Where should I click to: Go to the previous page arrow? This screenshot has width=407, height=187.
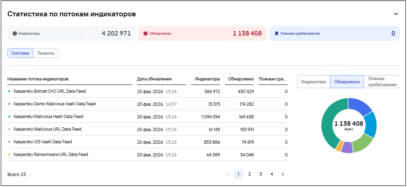227,174
